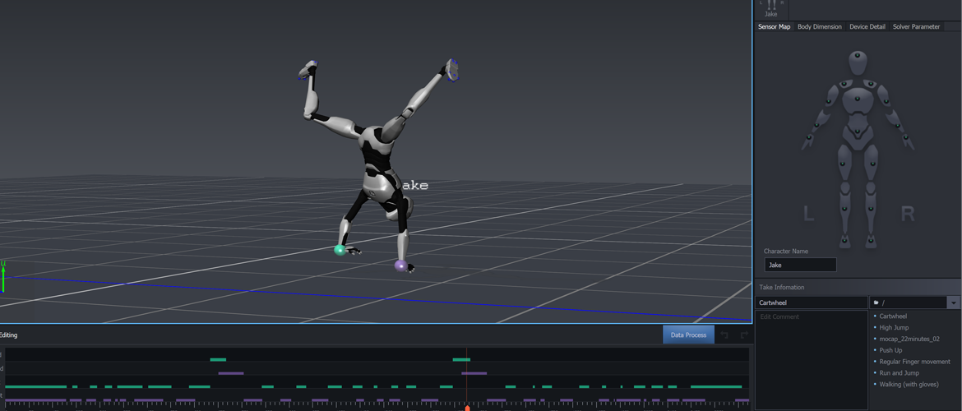Select the High Jump take

(x=894, y=327)
